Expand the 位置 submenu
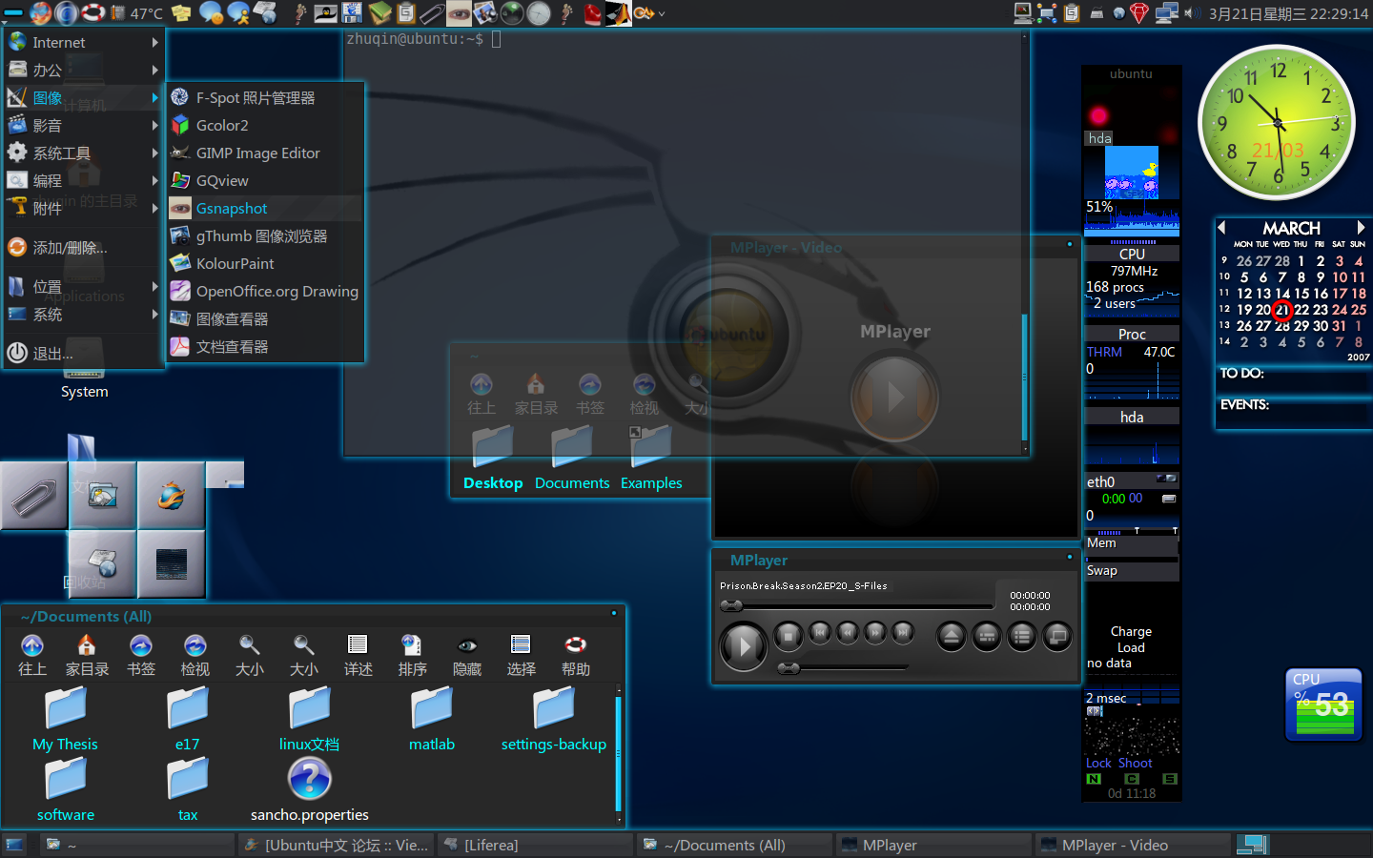1373x858 pixels. [83, 286]
